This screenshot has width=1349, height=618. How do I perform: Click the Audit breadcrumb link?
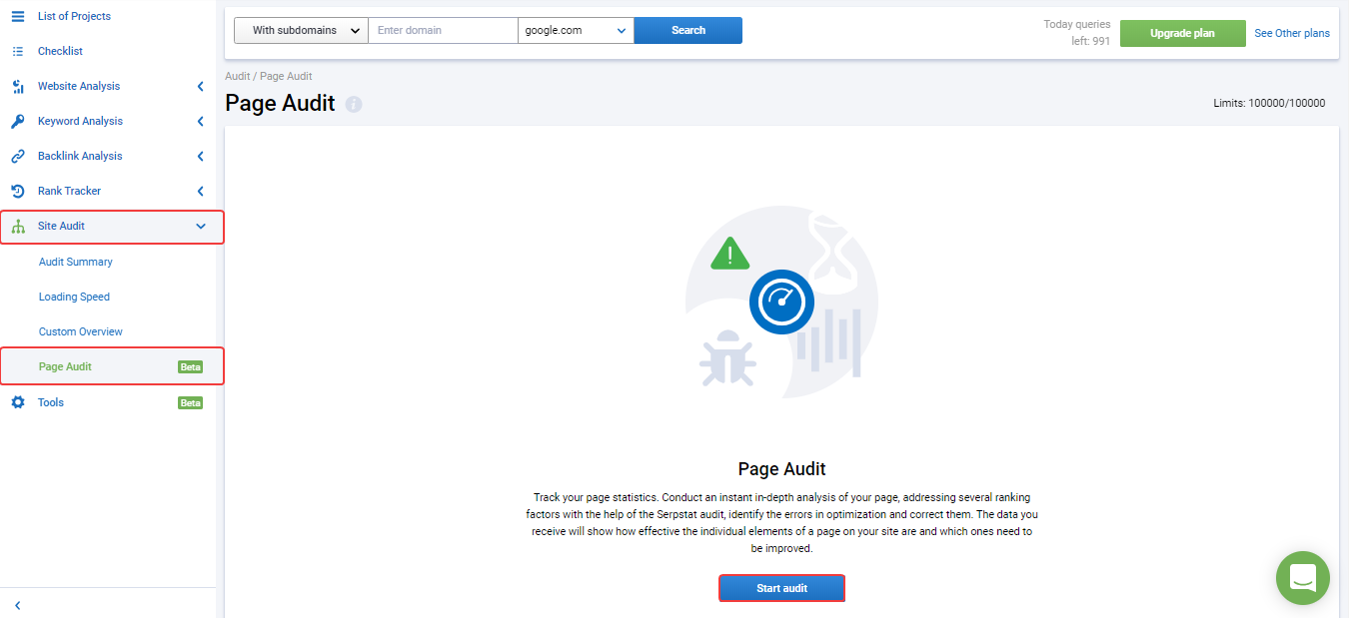(238, 76)
